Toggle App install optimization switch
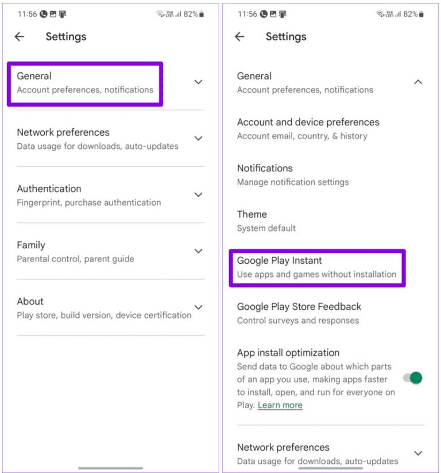The height and width of the screenshot is (473, 441). tap(412, 378)
